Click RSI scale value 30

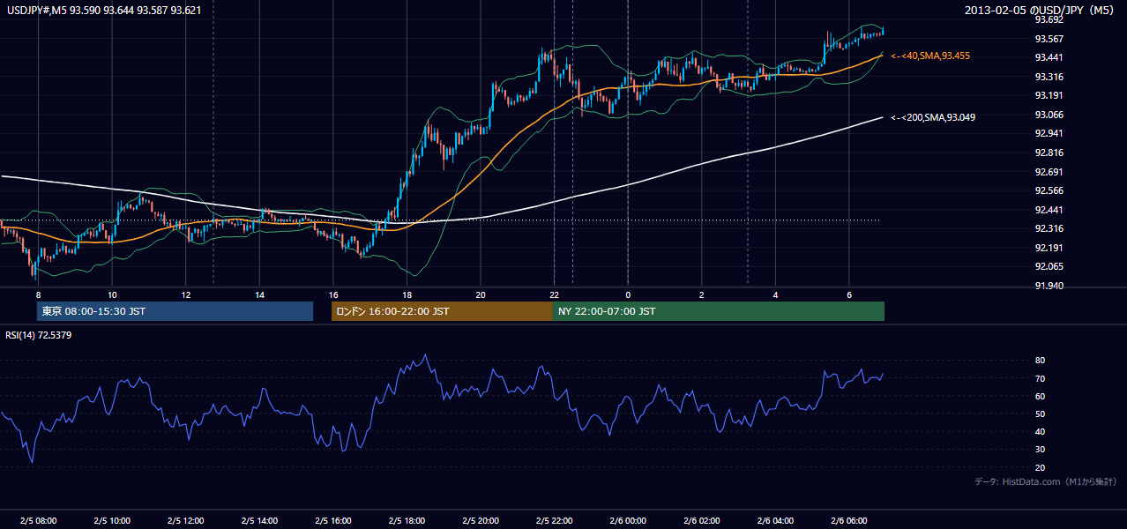[x=1040, y=450]
